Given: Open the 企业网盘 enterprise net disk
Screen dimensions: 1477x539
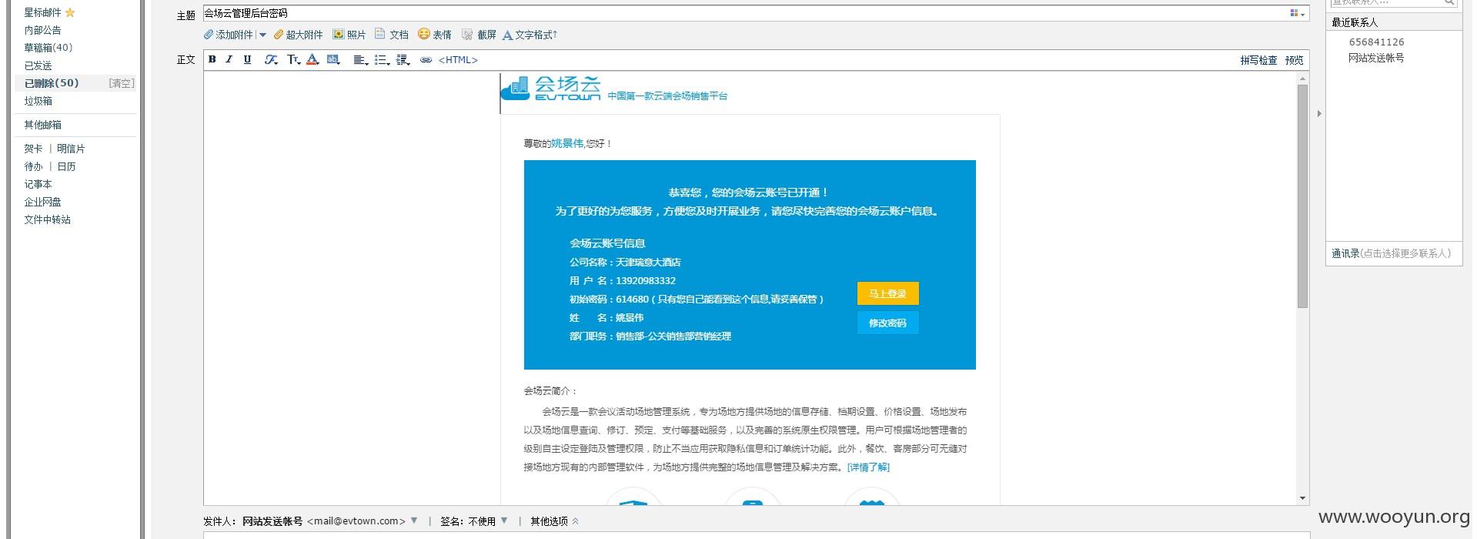Looking at the screenshot, I should coord(42,202).
